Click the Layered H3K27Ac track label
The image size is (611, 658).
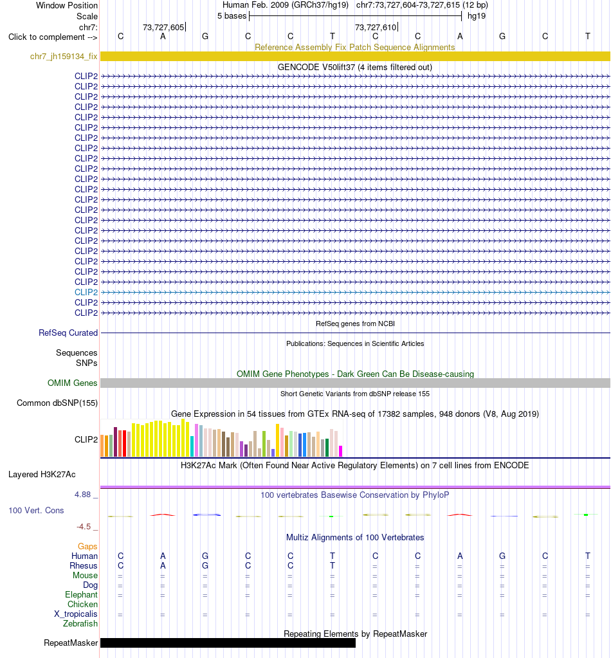(42, 474)
